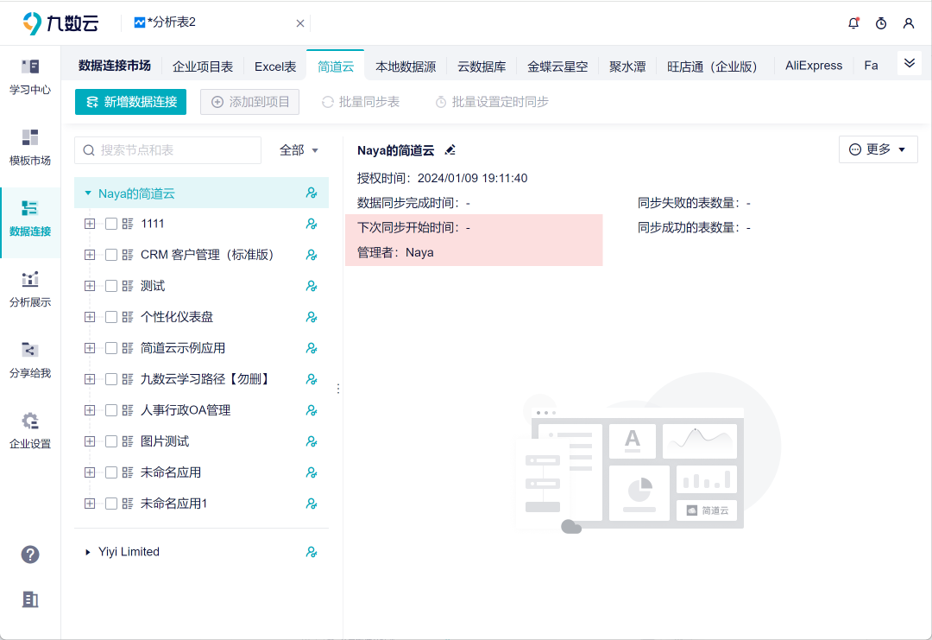Viewport: 932px width, 640px height.
Task: Click the permission icon in 未命名应用1 row
Action: coord(312,504)
